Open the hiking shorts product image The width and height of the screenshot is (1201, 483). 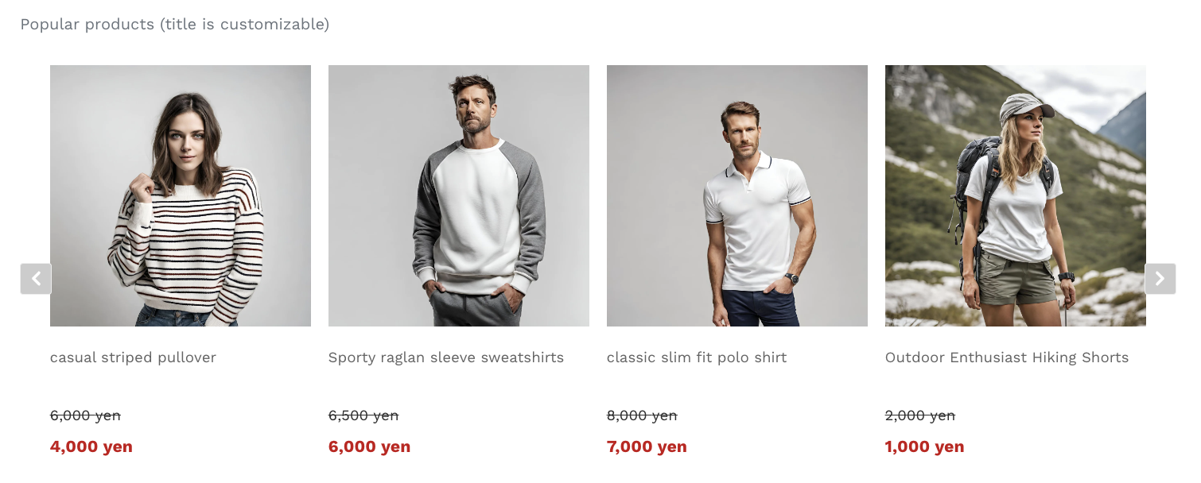pyautogui.click(x=1016, y=195)
